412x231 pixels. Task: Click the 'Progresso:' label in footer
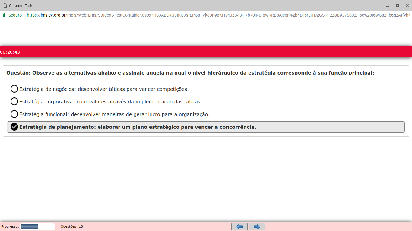pyautogui.click(x=10, y=226)
